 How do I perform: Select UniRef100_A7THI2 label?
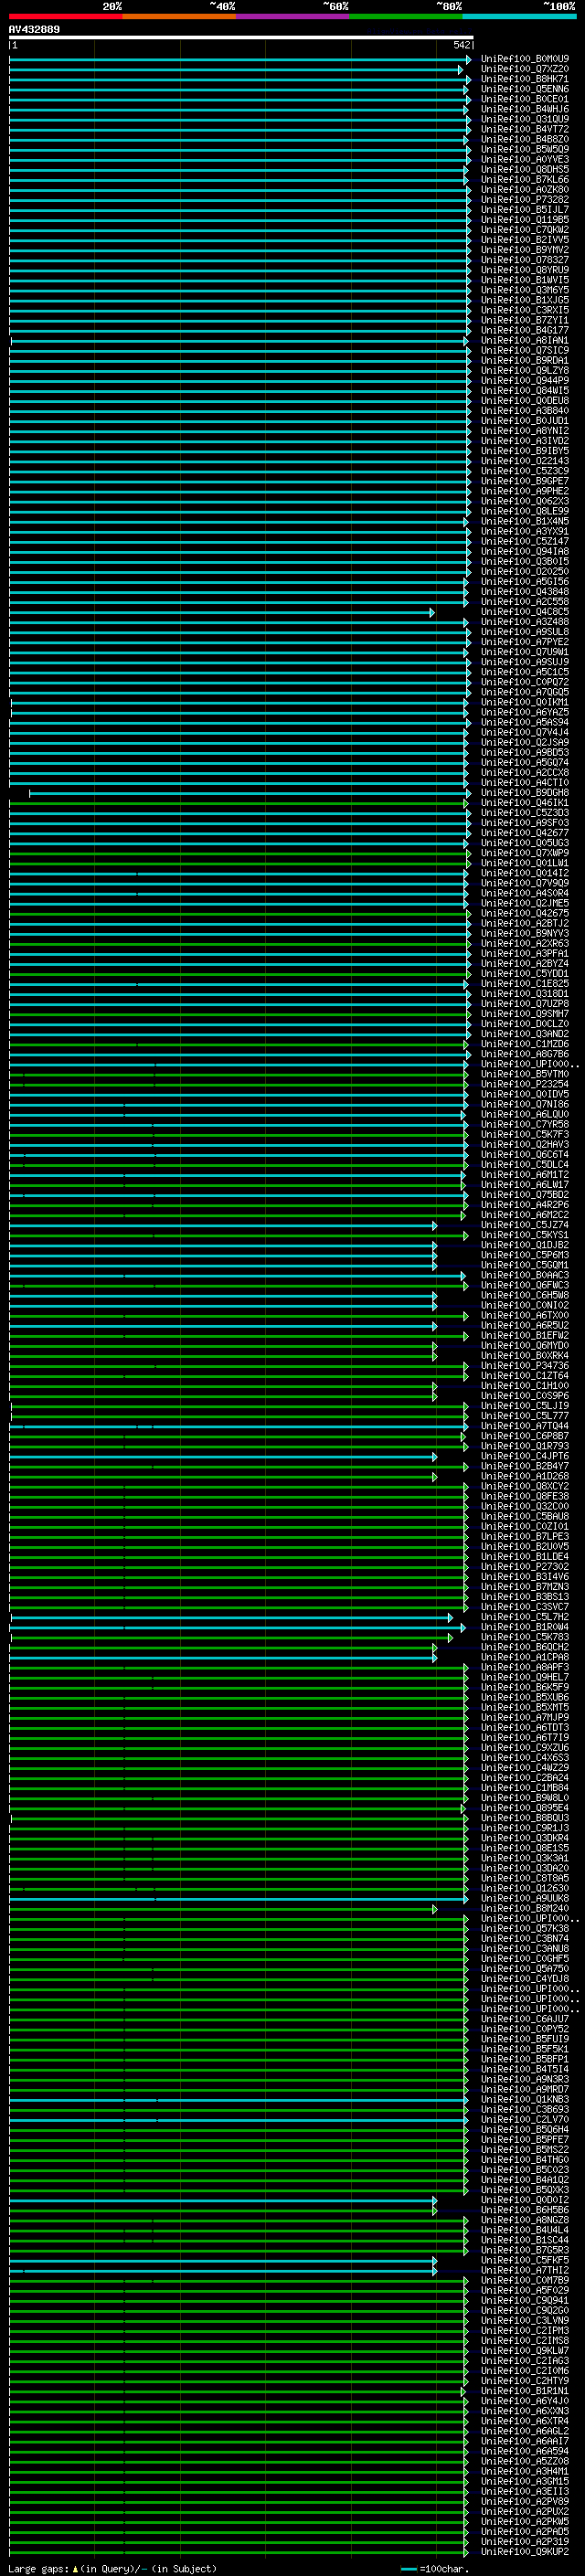click(x=524, y=2270)
